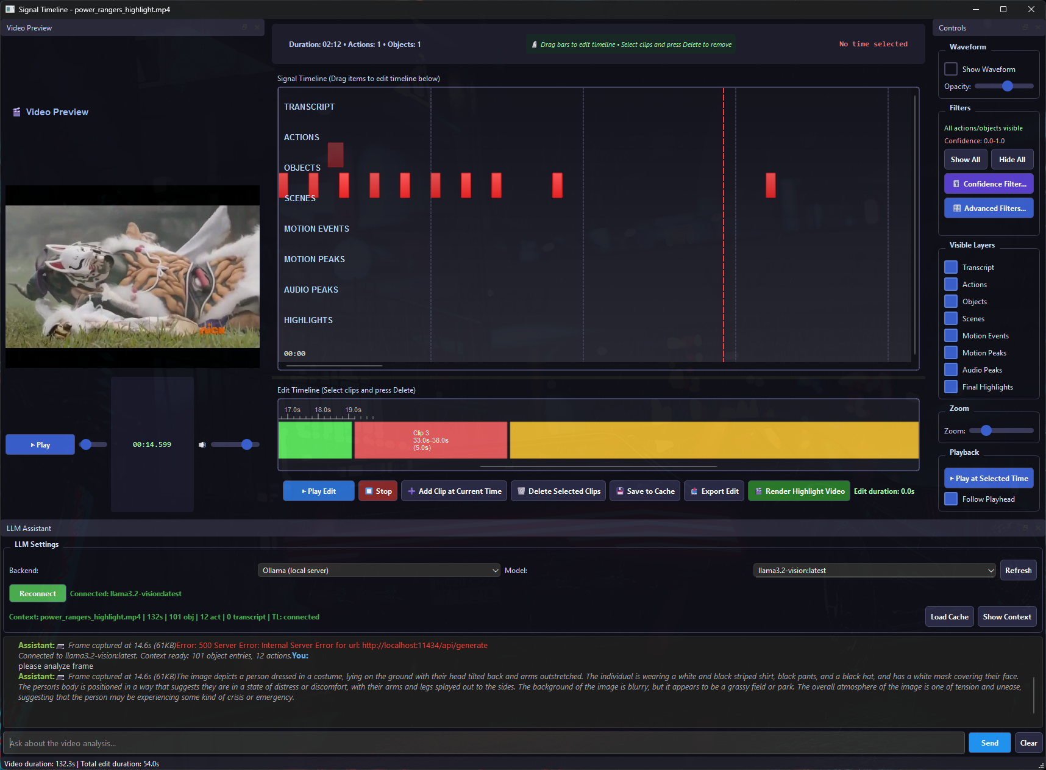
Task: Click Hide All filters button
Action: point(1012,159)
